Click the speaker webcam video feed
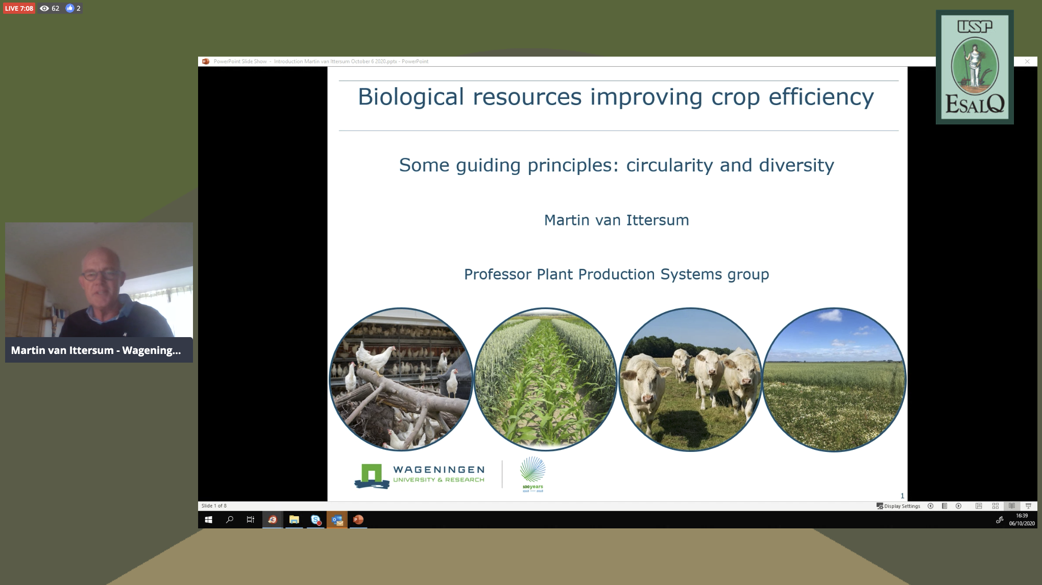 click(99, 279)
